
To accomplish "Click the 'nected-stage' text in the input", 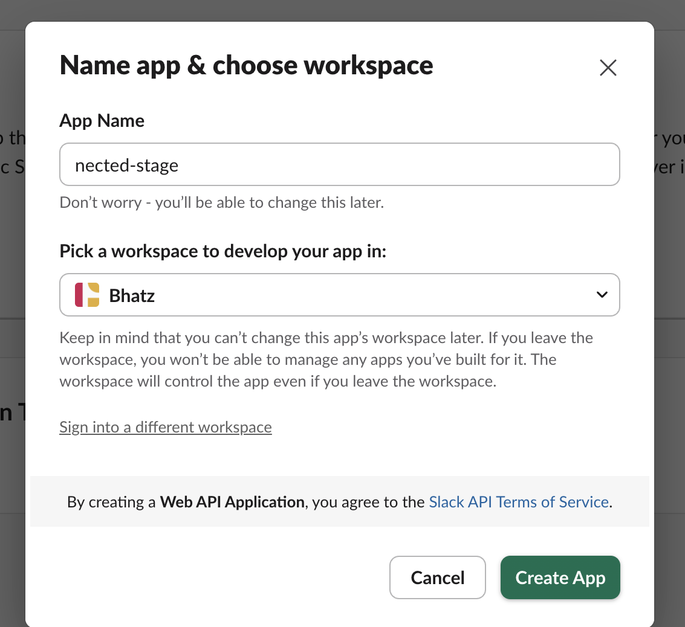I will [127, 165].
